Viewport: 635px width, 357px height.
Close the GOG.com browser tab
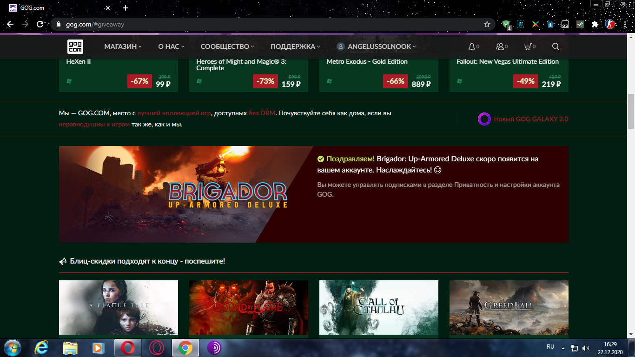pyautogui.click(x=108, y=8)
